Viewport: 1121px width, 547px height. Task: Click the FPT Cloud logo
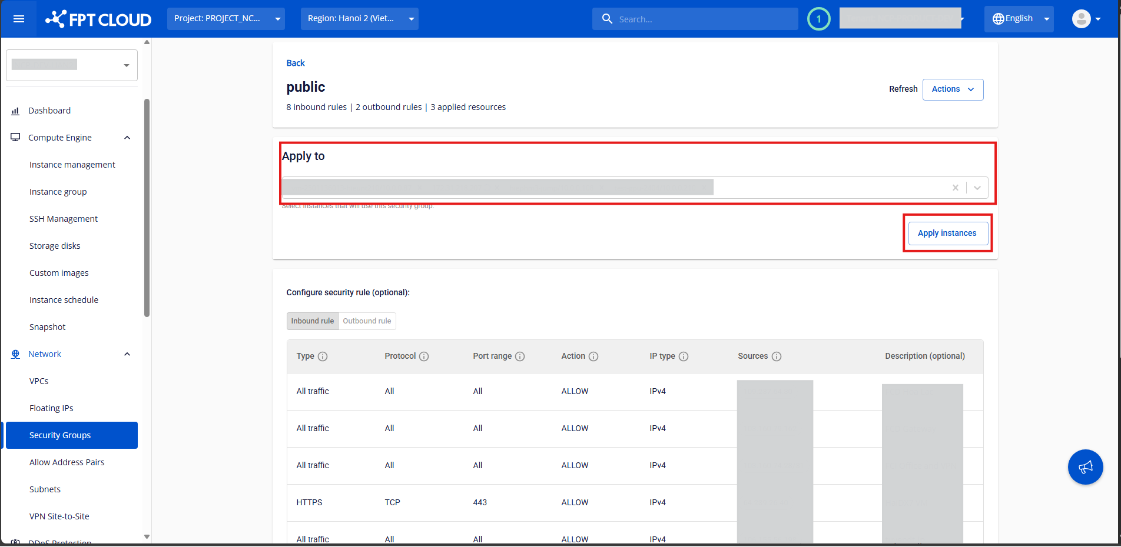point(98,19)
